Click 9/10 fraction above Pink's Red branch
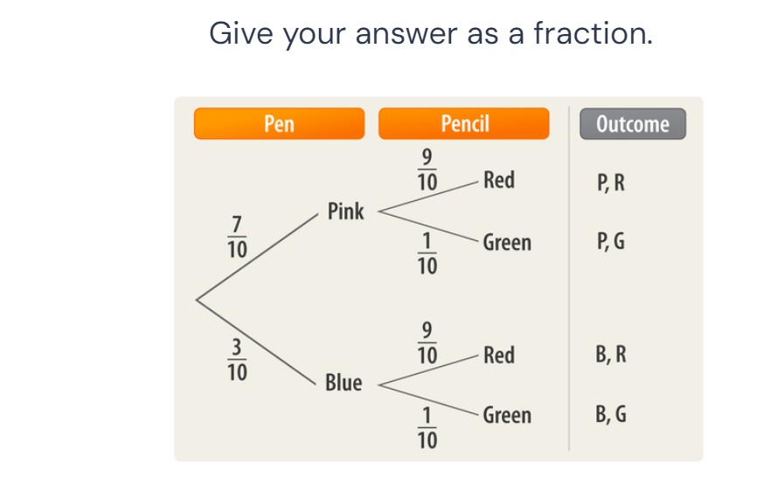777x484 pixels. pyautogui.click(x=427, y=169)
